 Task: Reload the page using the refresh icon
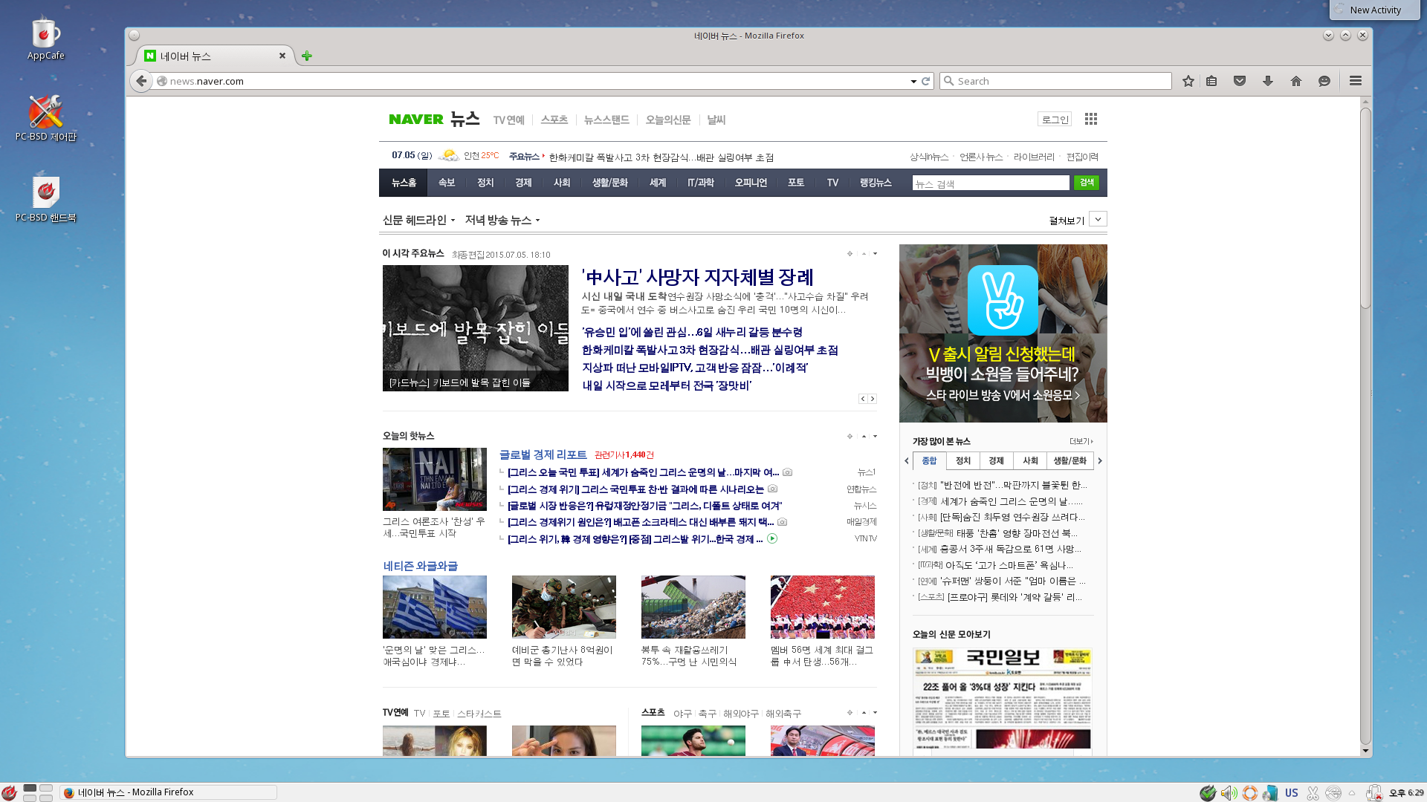926,81
